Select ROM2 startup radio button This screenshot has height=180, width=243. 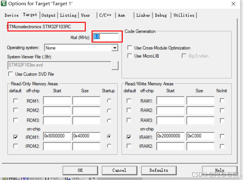(109, 111)
